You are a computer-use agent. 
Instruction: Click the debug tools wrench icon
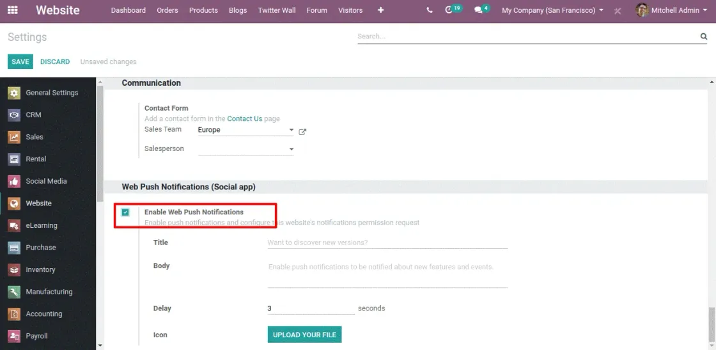pos(618,10)
